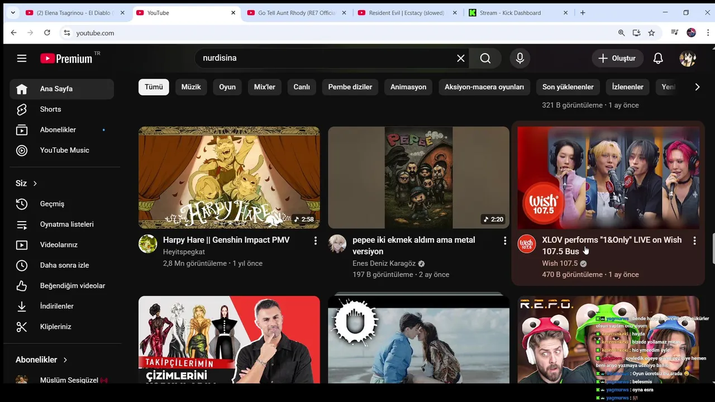The image size is (715, 402).
Task: Open Ana Sayfa in sidebar
Action: pos(62,89)
